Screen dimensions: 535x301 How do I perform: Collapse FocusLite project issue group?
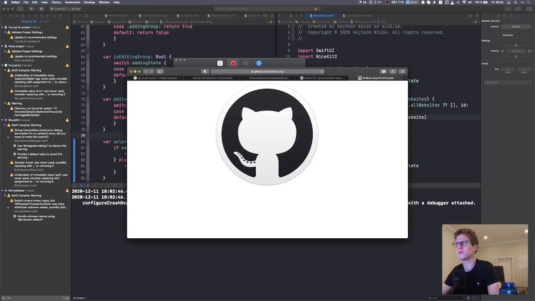coord(2,27)
